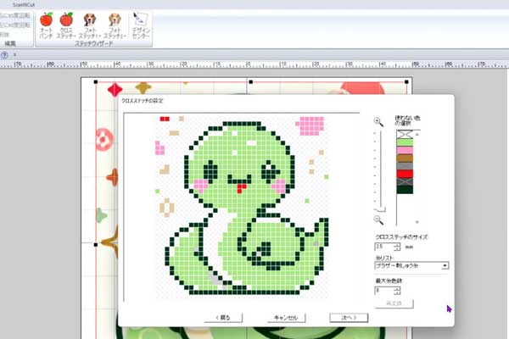The height and width of the screenshot is (339, 509).
Task: Adjust the クロスステッチのサイズ spinner arrows
Action: (397, 247)
